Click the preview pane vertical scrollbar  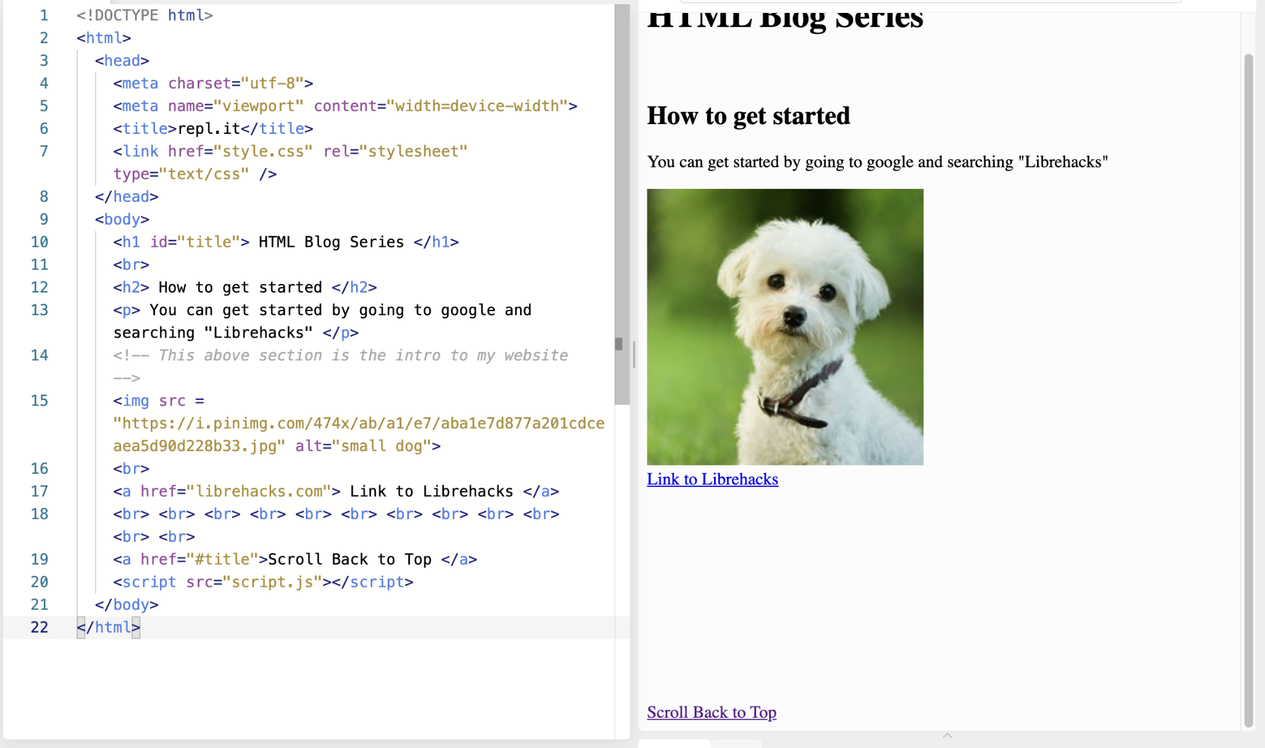point(1248,390)
